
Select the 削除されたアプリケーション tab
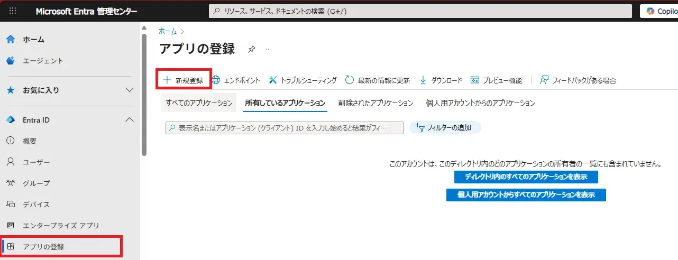[x=375, y=103]
